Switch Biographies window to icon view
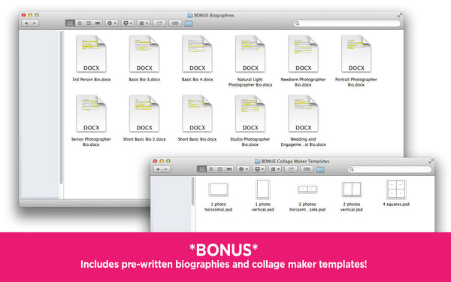Image resolution: width=451 pixels, height=282 pixels. 70,23
